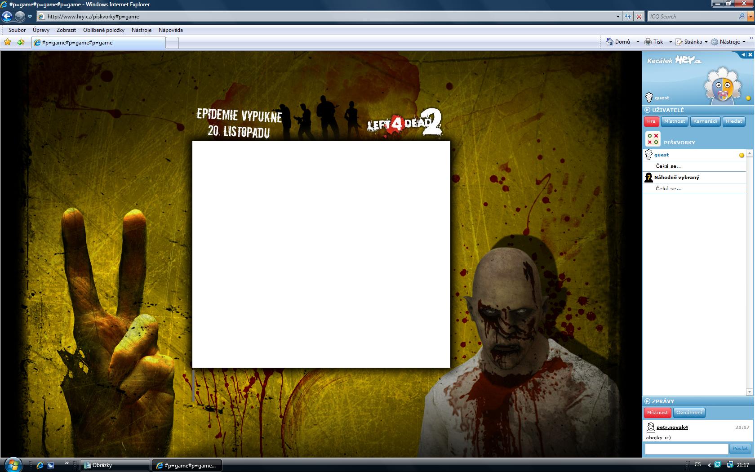The image size is (755, 472).
Task: Stop loading with the red X icon
Action: [639, 17]
